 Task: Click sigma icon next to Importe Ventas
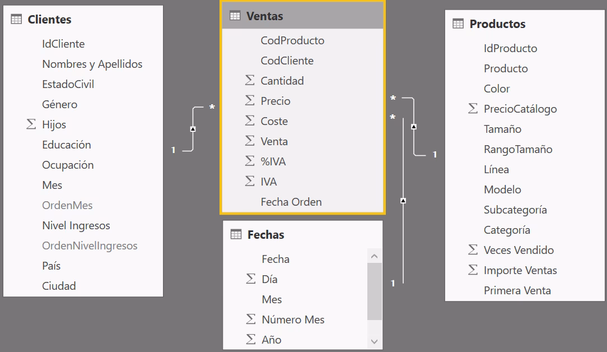(x=473, y=270)
